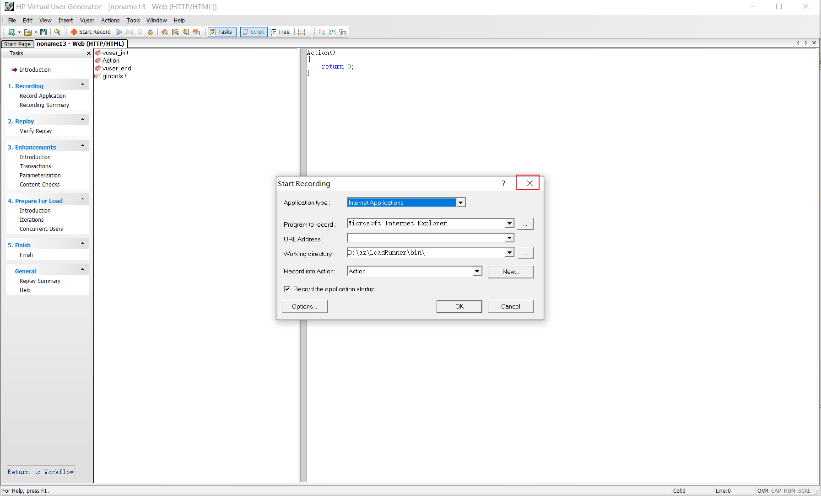The image size is (821, 496).
Task: Select vuser_end in the script tree
Action: 117,69
